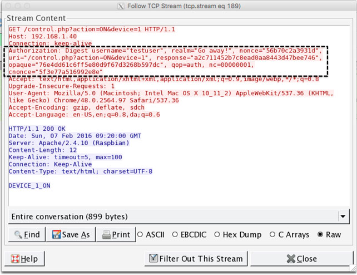The width and height of the screenshot is (357, 275).
Task: Choose the Hex Dump radio option
Action: click(238, 234)
